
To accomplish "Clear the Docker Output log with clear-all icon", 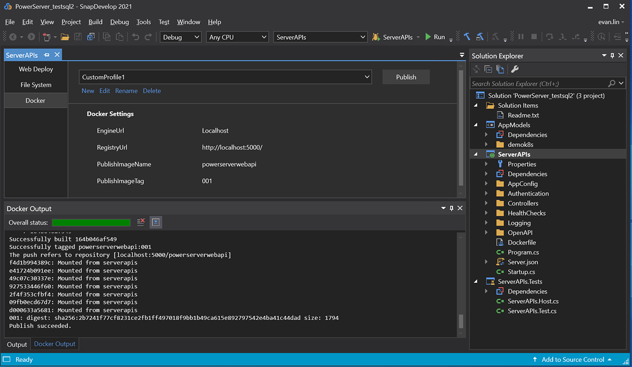I will [x=141, y=222].
